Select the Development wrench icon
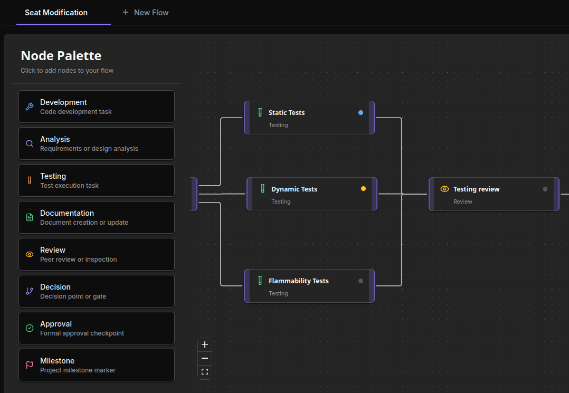569x393 pixels. click(29, 106)
